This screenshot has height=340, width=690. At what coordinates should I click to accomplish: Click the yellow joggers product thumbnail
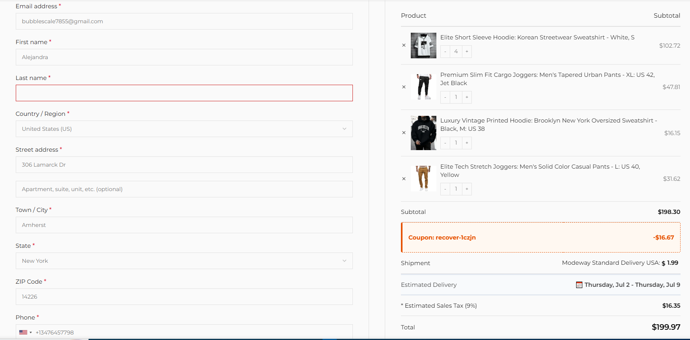coord(423,178)
